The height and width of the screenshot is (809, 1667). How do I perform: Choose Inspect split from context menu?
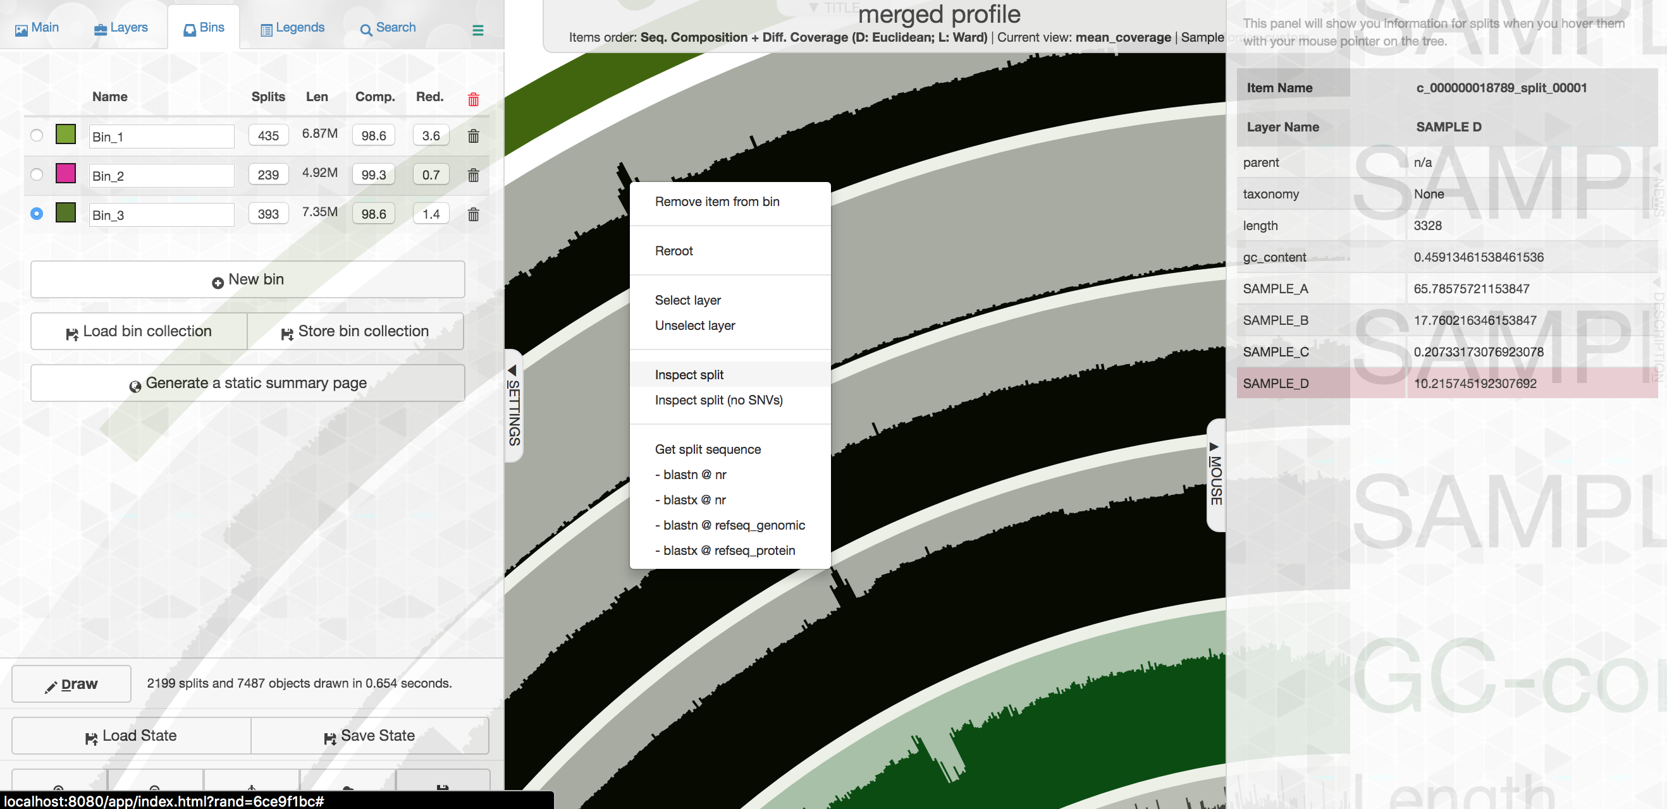[x=689, y=374]
